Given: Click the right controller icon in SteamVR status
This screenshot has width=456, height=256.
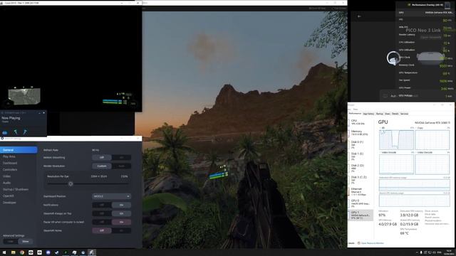Looking at the screenshot, I should pyautogui.click(x=26, y=132).
